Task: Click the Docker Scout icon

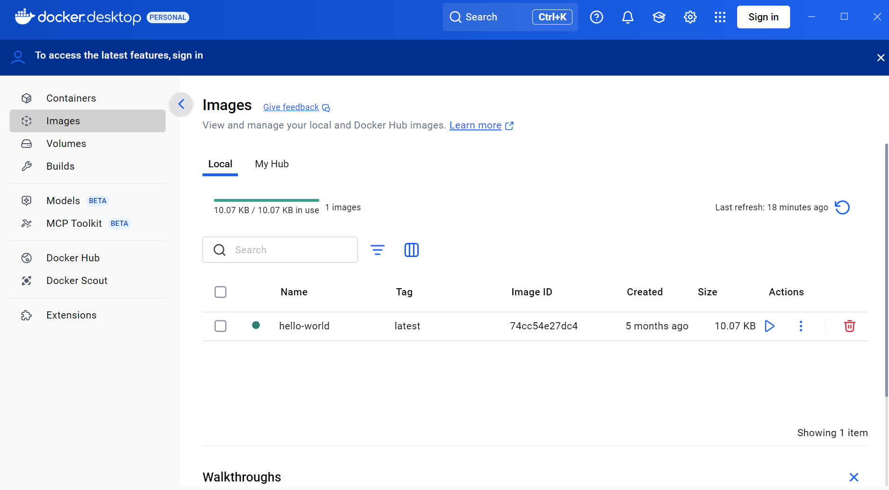Action: [x=26, y=281]
